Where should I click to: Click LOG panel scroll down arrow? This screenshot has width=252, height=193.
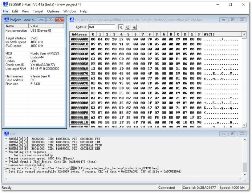[245, 174]
